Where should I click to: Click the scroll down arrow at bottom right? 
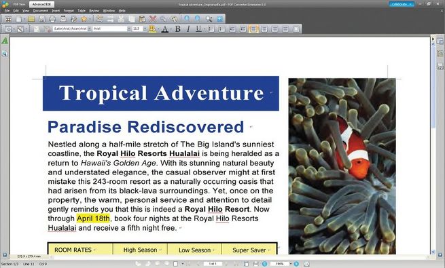point(433,252)
